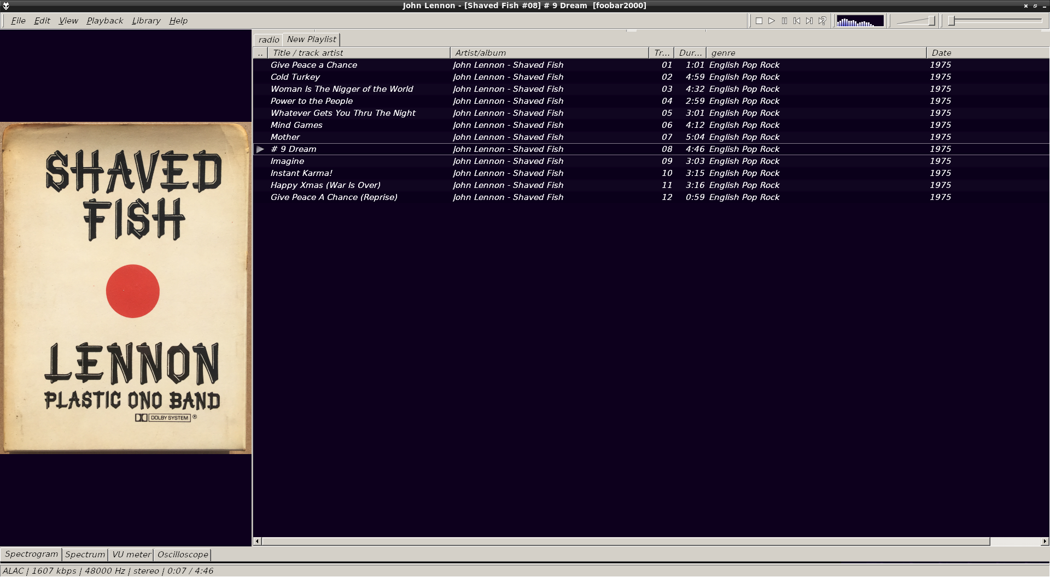Sort by genre column header
This screenshot has height=577, width=1050.
pos(816,53)
